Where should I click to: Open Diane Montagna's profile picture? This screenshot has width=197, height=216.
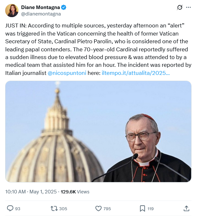12,10
